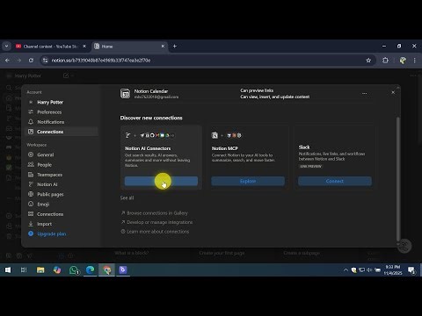Open Task View on taskbar

(24, 270)
